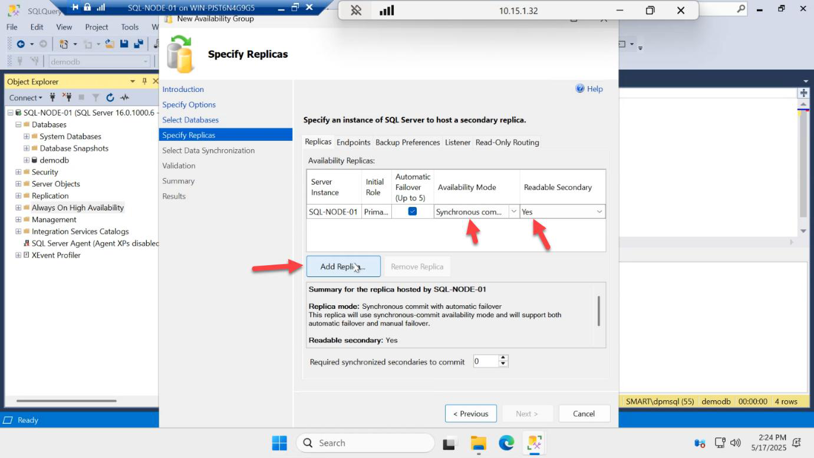The height and width of the screenshot is (458, 814).
Task: Click the Help icon link in wizard
Action: coord(589,88)
